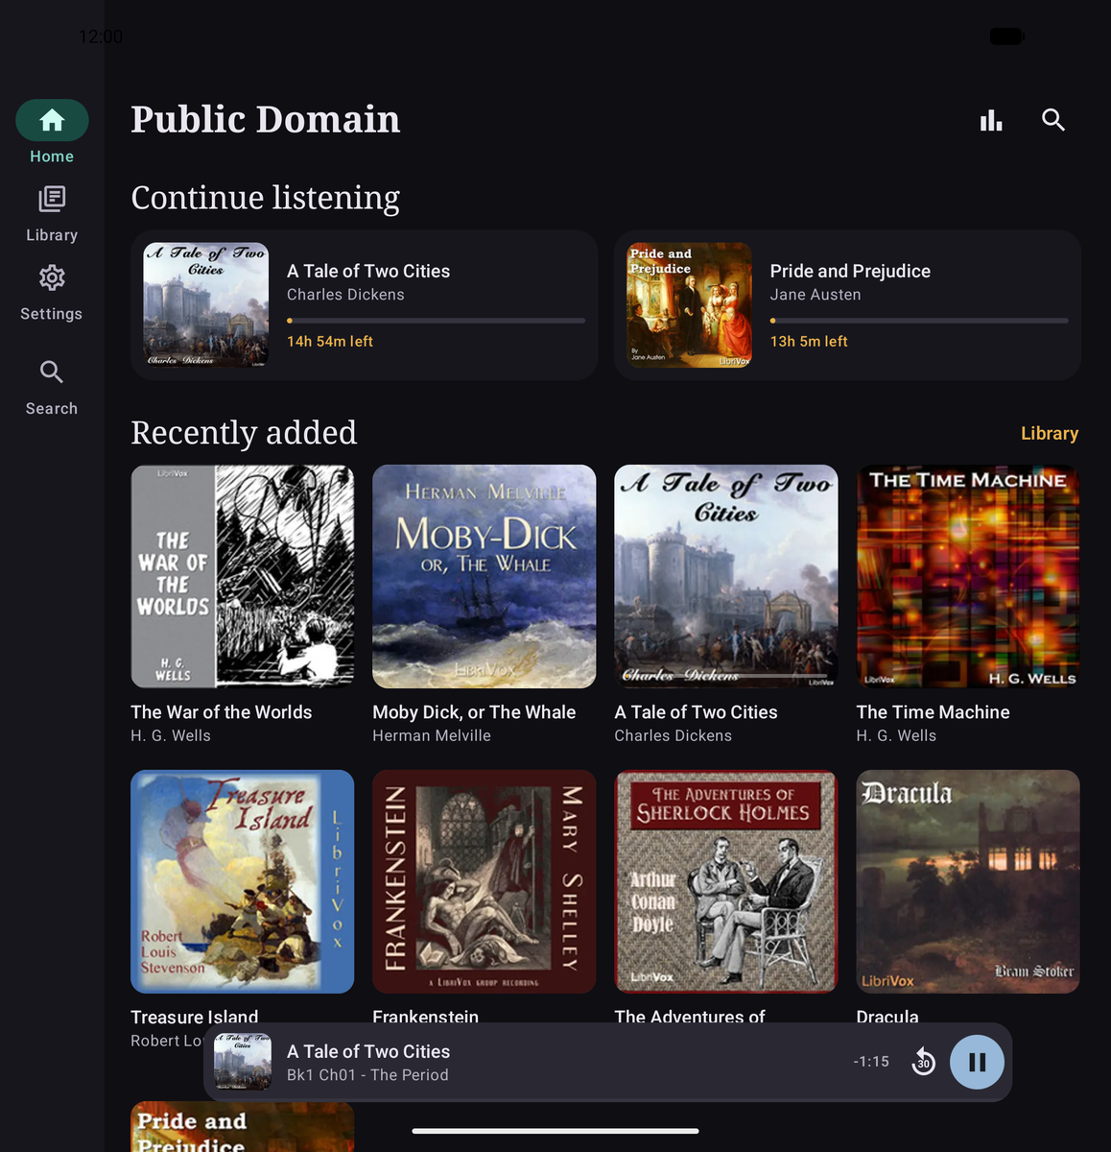
Task: Open Moby Dick, or The Whale cover
Action: 485,576
